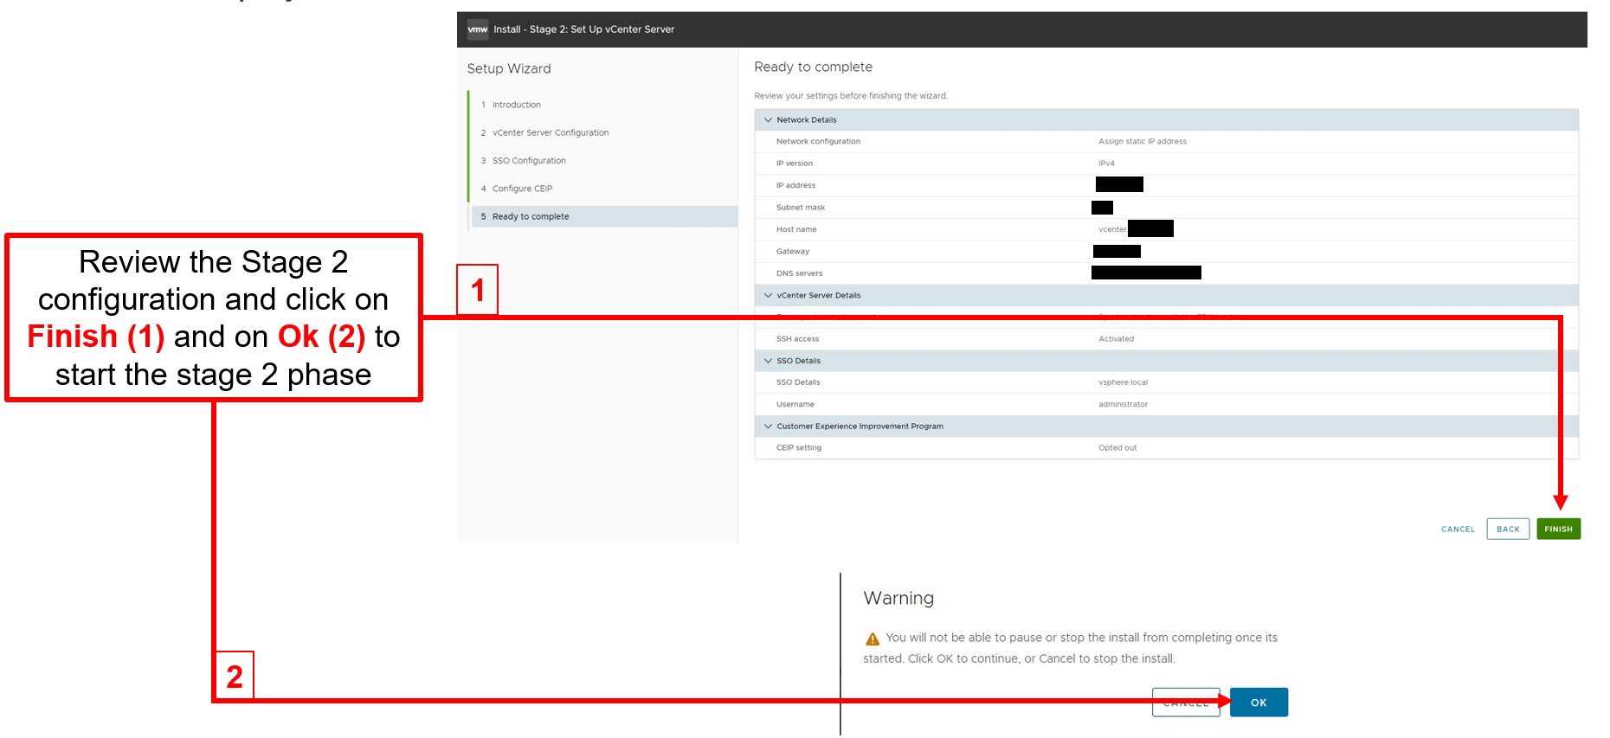Click the DNS servers row label
The image size is (1610, 738).
799,273
